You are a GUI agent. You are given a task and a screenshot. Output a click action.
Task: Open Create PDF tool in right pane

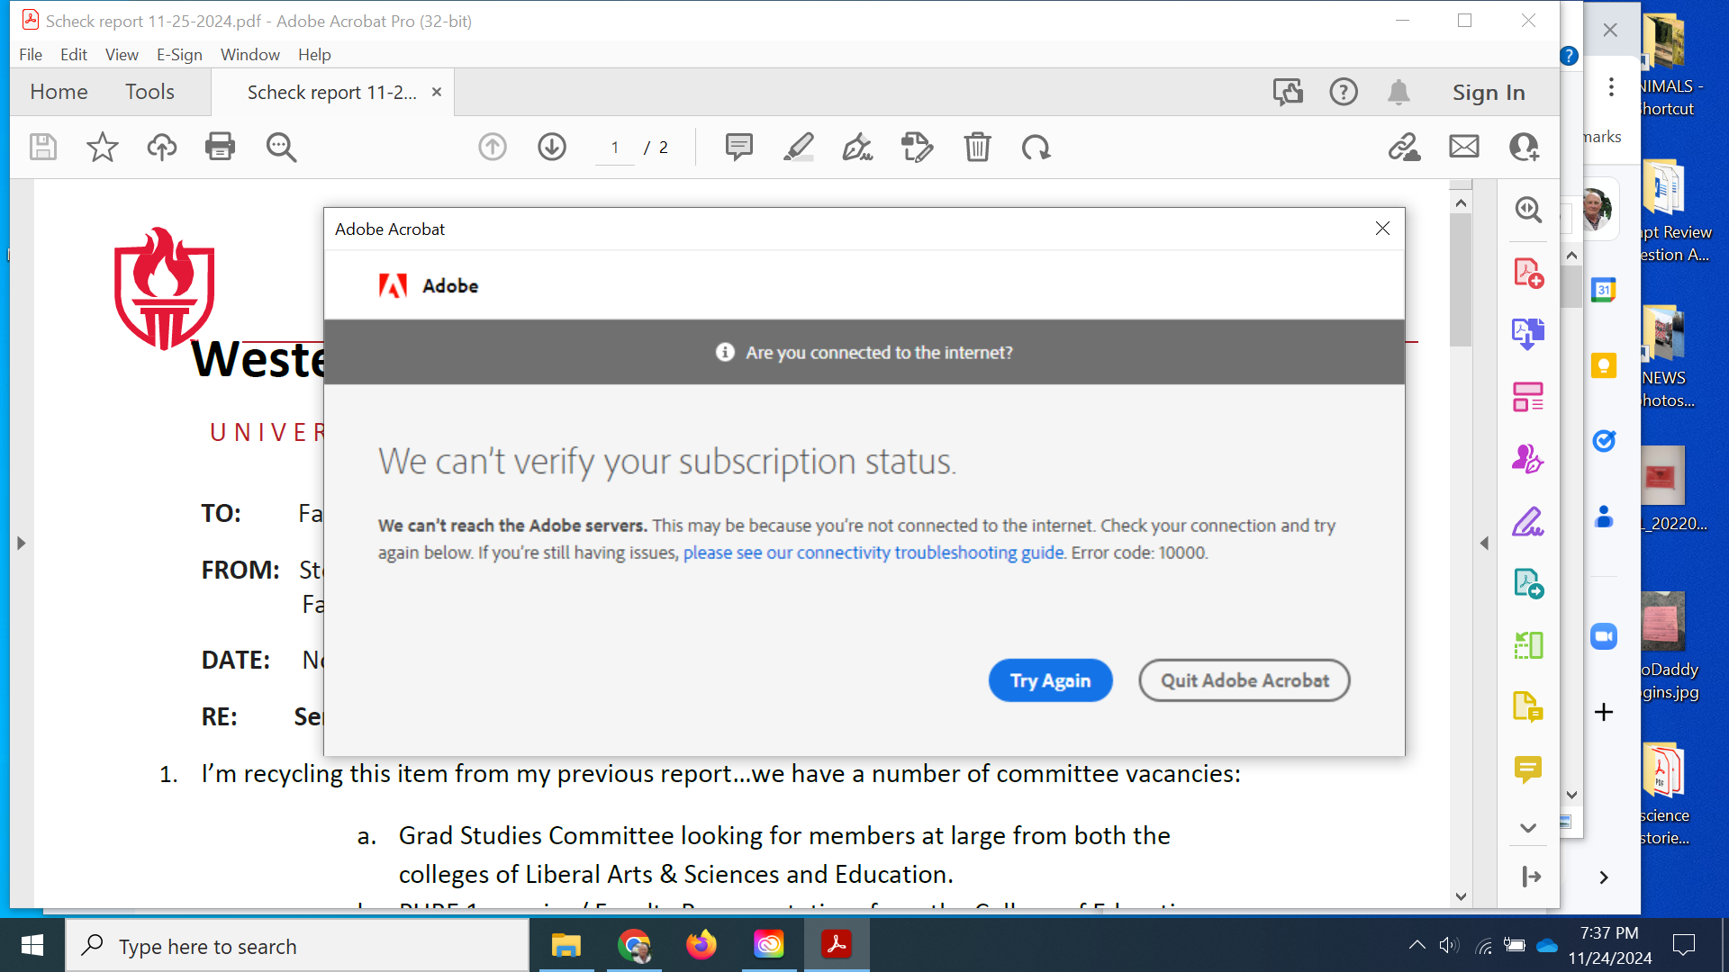1528,273
